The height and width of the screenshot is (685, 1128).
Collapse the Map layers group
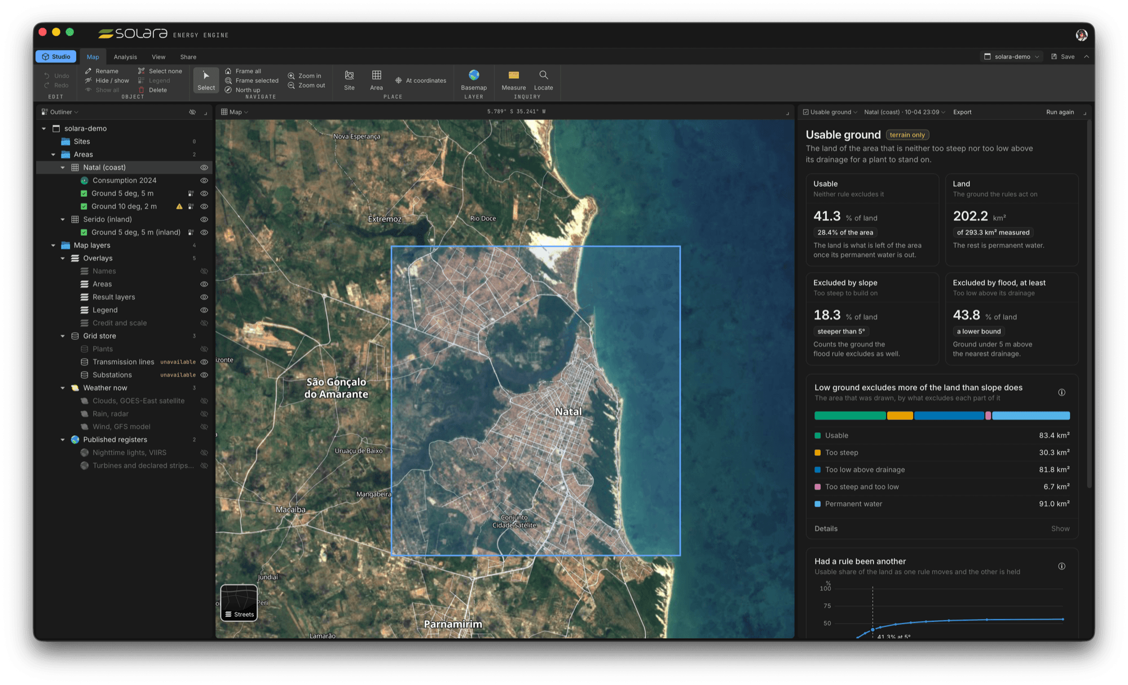tap(54, 245)
